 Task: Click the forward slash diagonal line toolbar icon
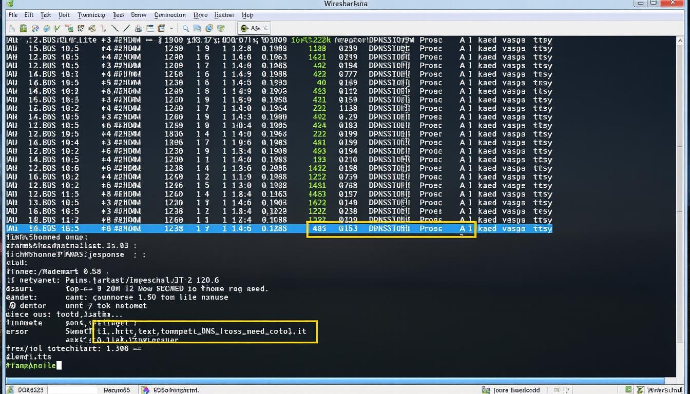point(126,28)
